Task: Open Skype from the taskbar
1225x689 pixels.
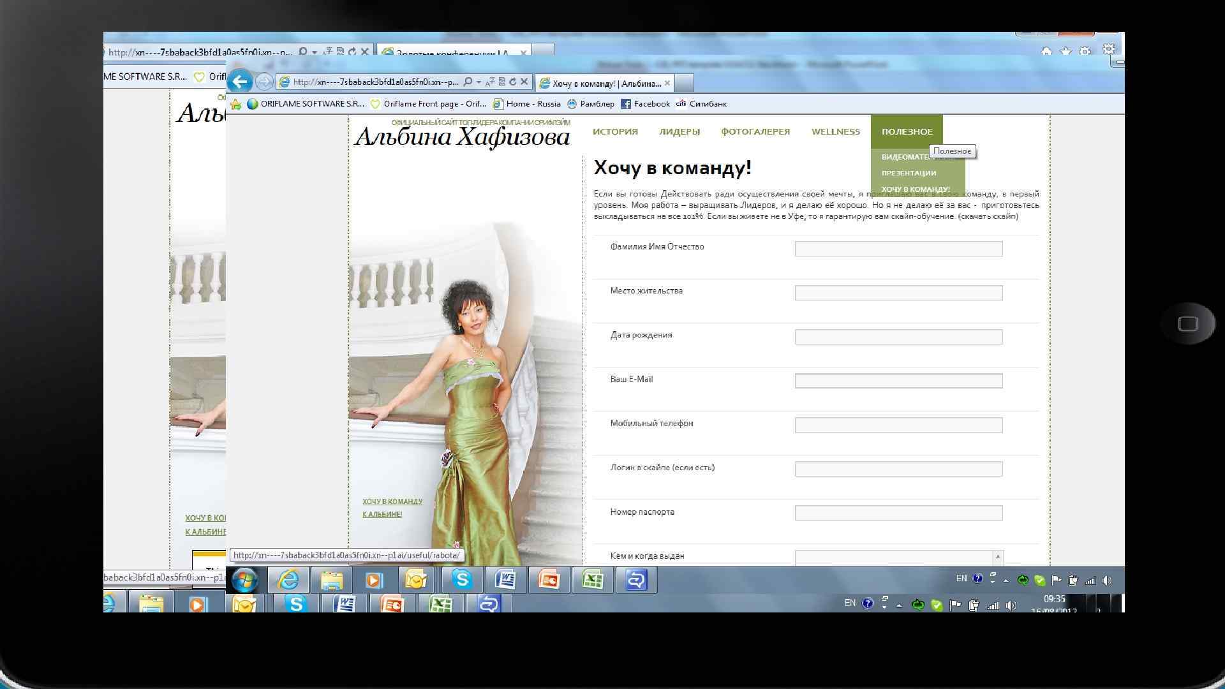Action: click(x=461, y=580)
